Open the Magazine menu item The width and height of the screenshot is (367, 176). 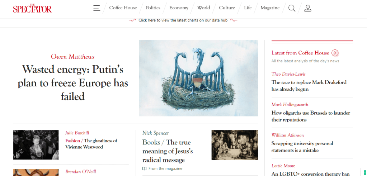[270, 8]
